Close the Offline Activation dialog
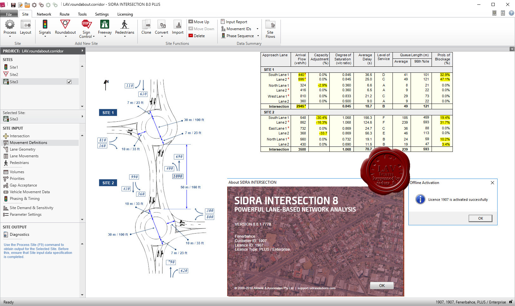 (492, 183)
